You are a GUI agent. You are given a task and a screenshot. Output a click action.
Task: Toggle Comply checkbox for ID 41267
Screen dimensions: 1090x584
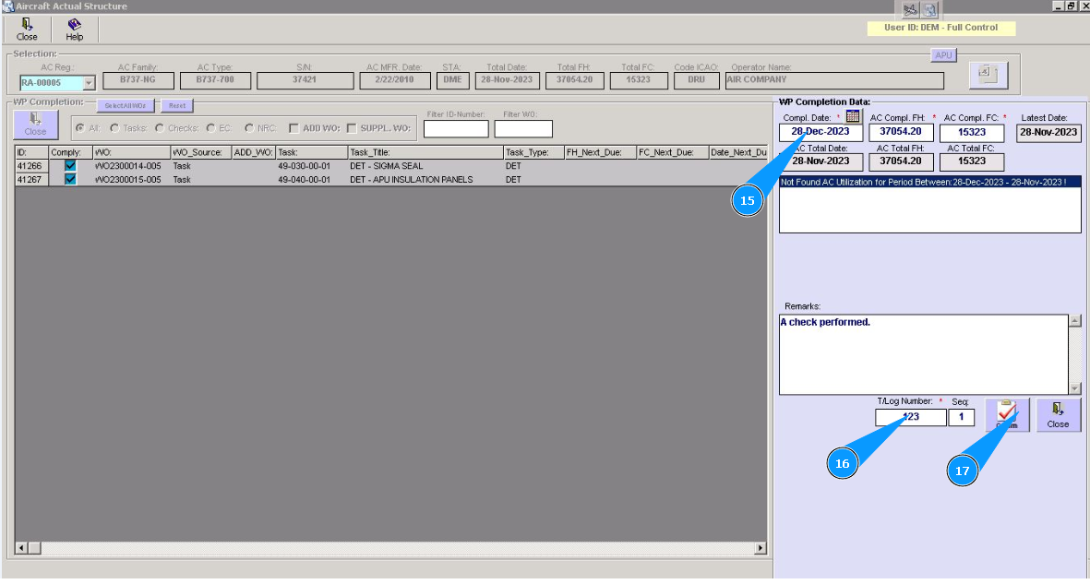[x=70, y=179]
